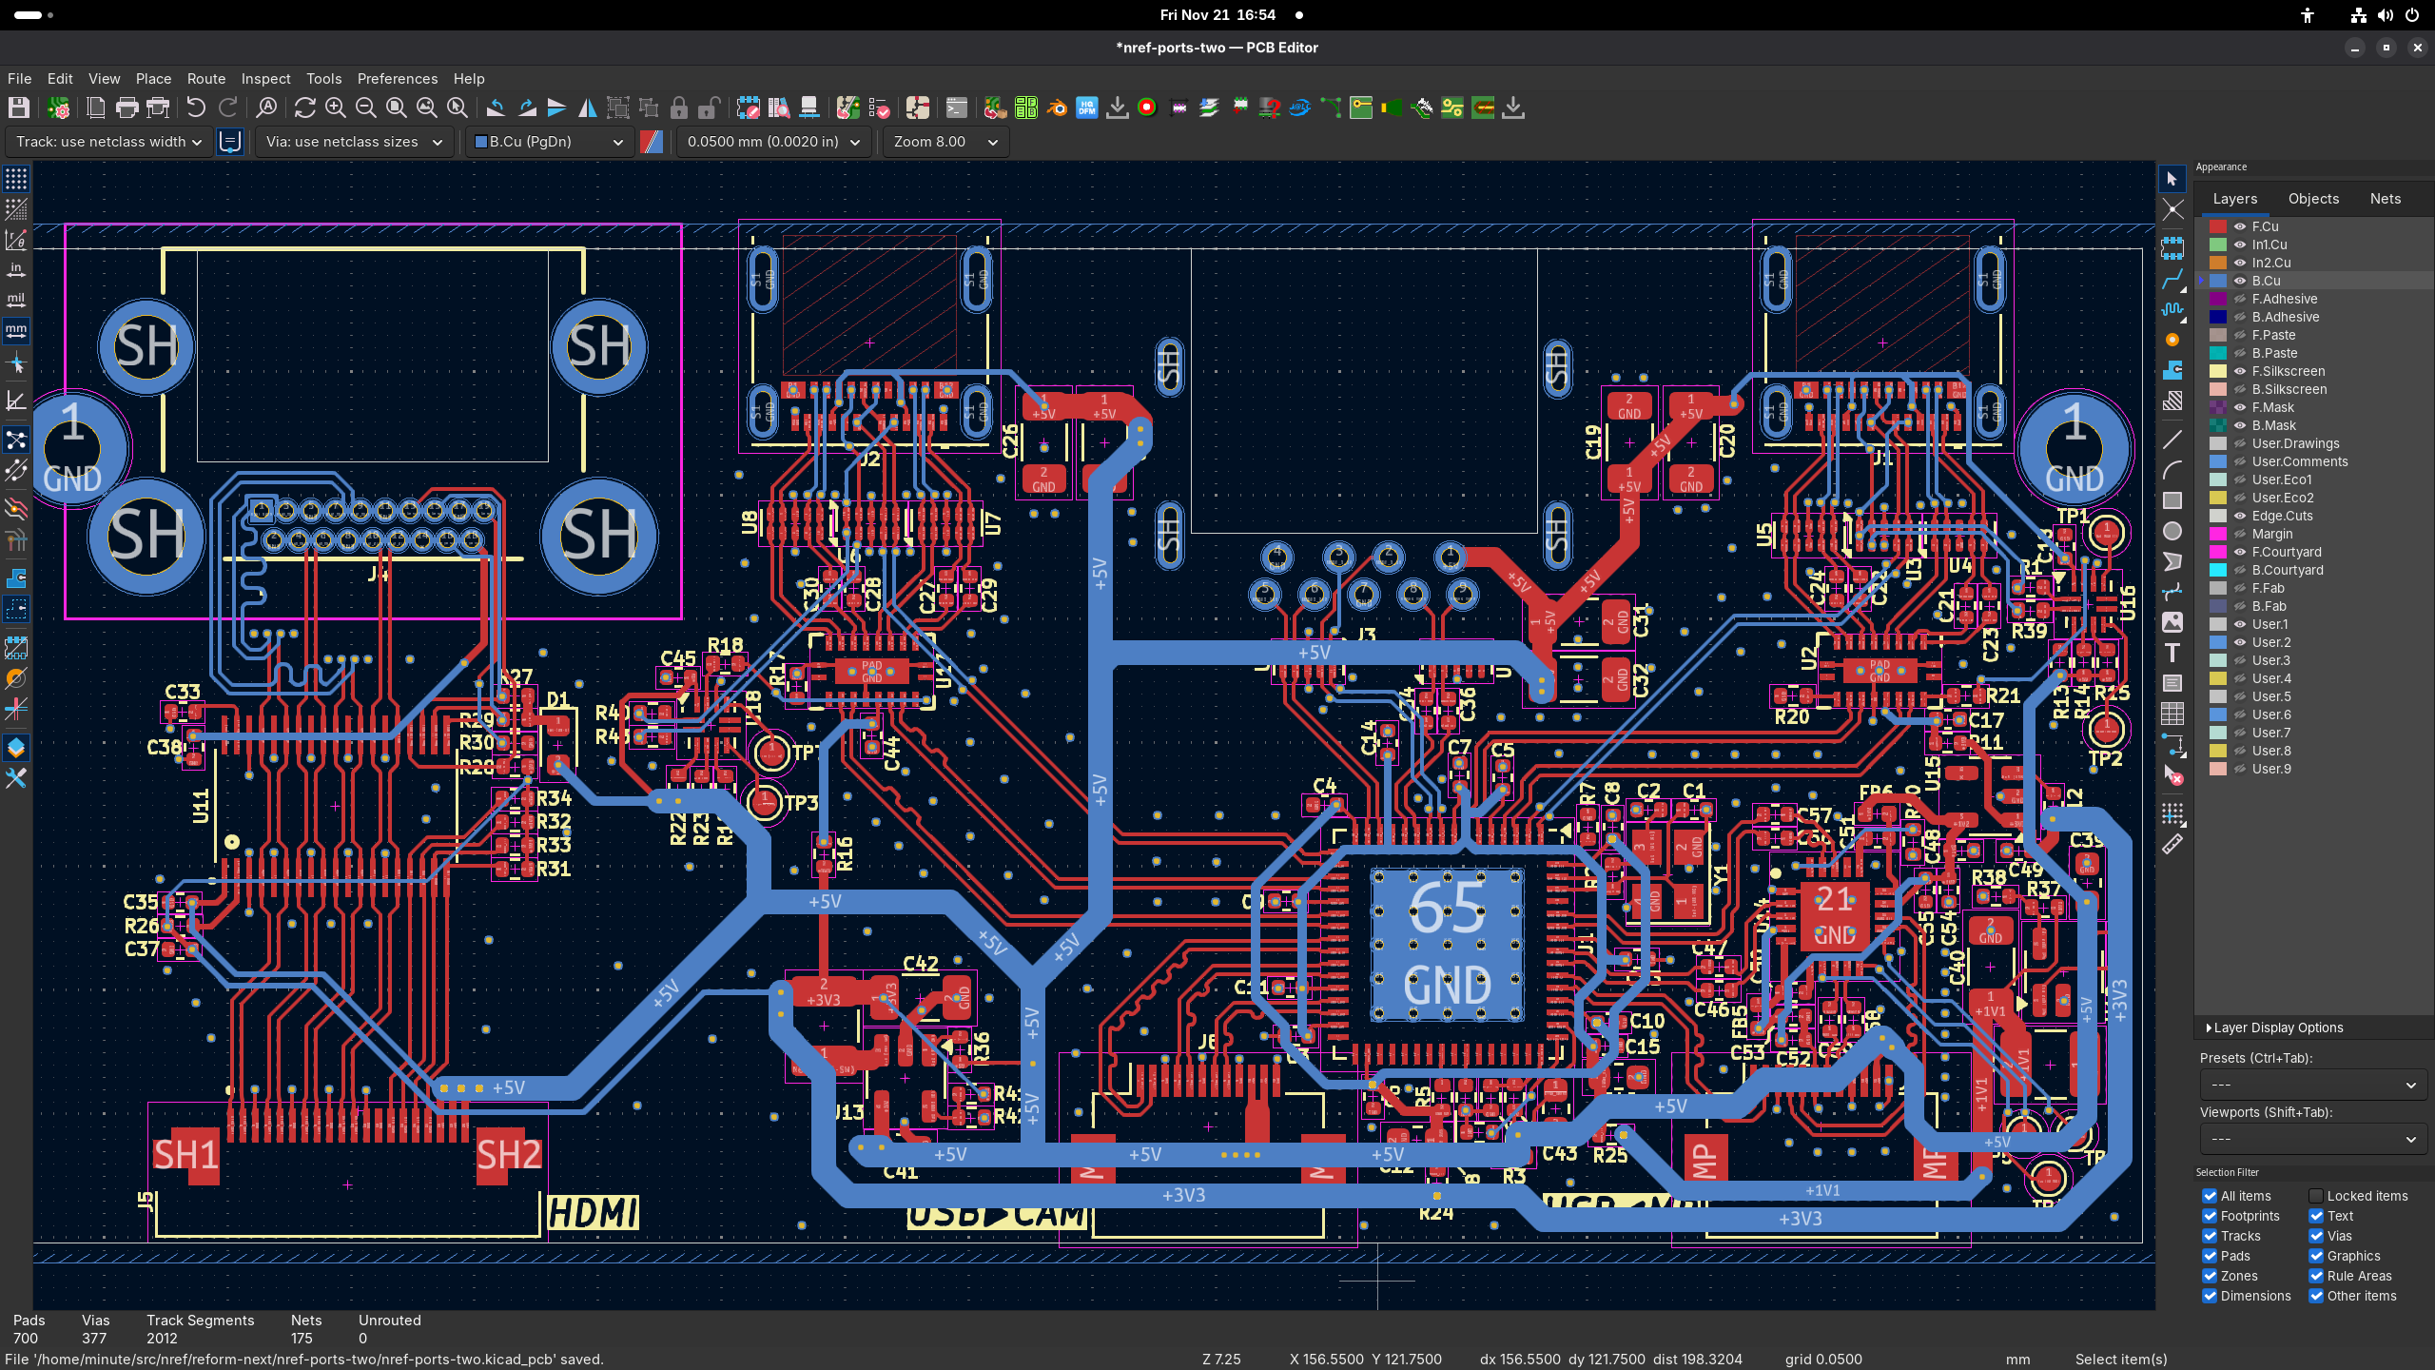The width and height of the screenshot is (2435, 1370).
Task: Open the Track width dropdown
Action: click(x=108, y=142)
